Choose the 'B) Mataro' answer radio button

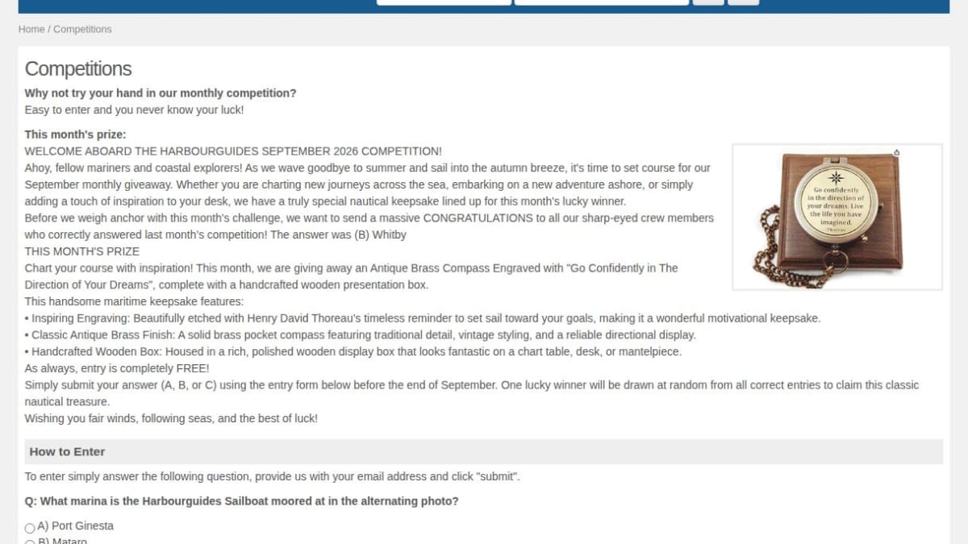pos(30,542)
